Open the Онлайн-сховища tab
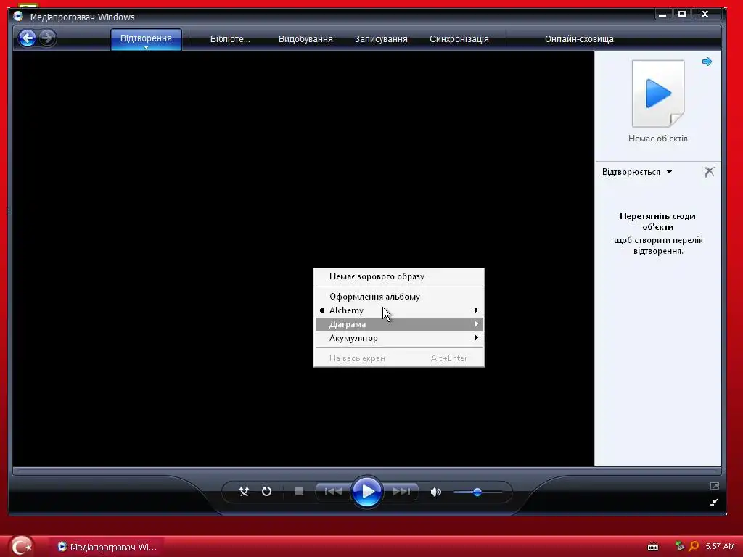743x557 pixels. coord(579,39)
